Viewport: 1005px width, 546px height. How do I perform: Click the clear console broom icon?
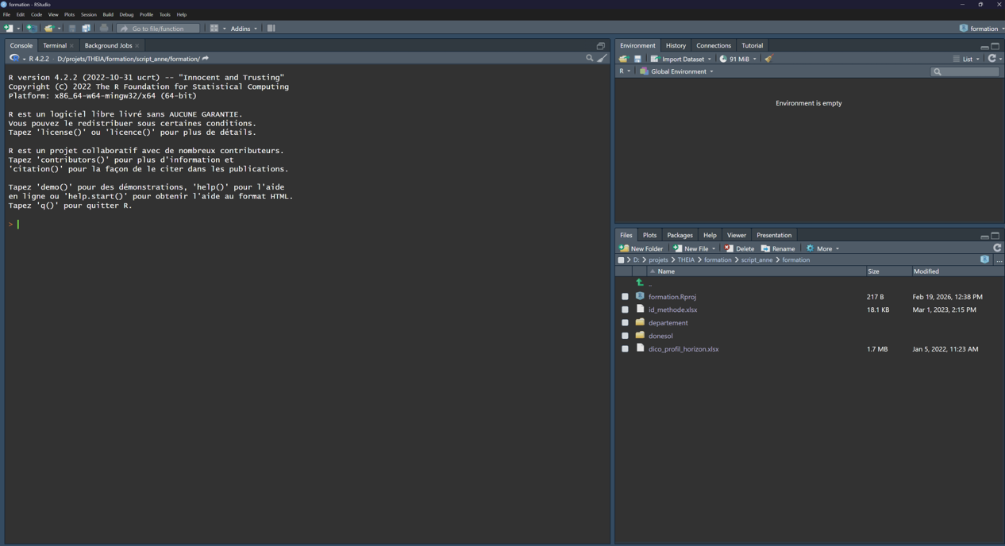603,58
